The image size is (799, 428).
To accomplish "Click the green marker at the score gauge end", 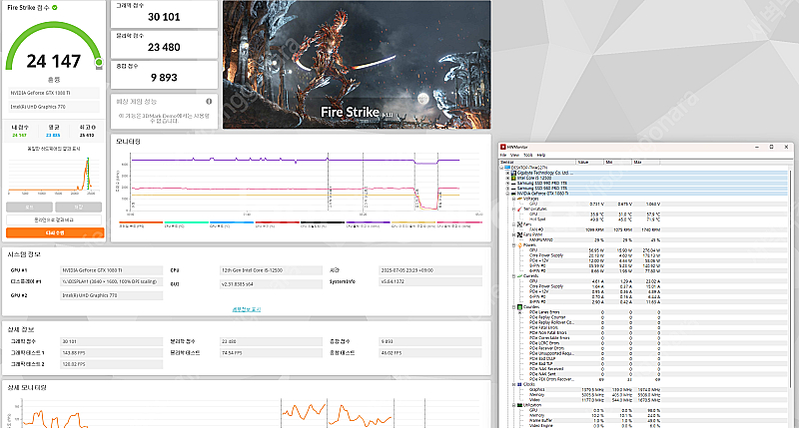I will (x=99, y=63).
